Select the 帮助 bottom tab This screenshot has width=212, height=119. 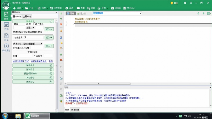coord(67,110)
